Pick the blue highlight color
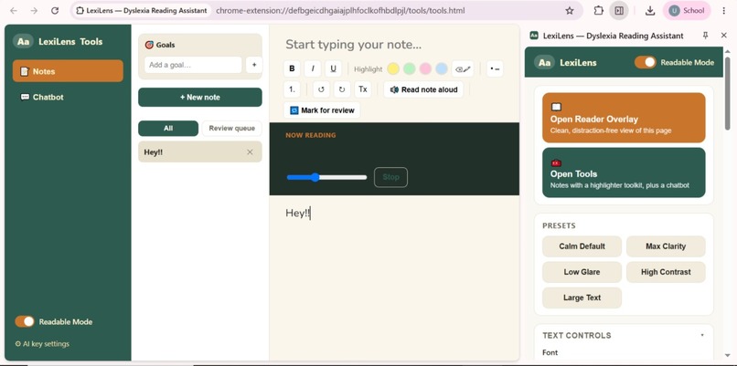The image size is (737, 366). [x=442, y=69]
